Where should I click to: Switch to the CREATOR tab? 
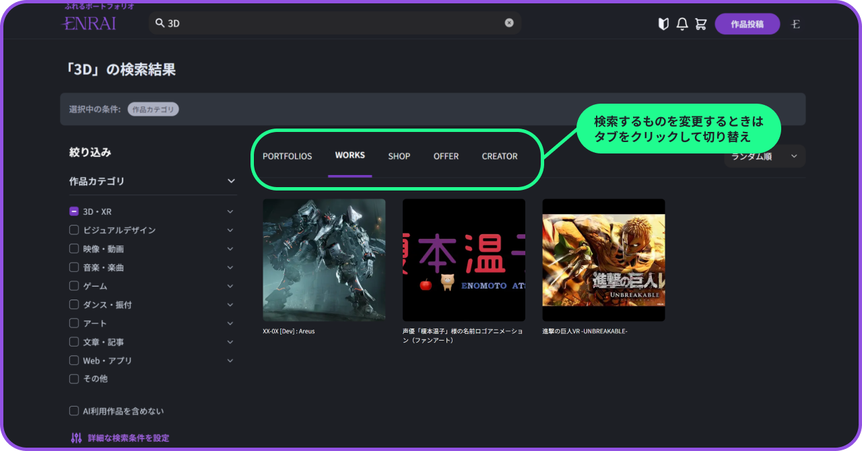(x=500, y=156)
